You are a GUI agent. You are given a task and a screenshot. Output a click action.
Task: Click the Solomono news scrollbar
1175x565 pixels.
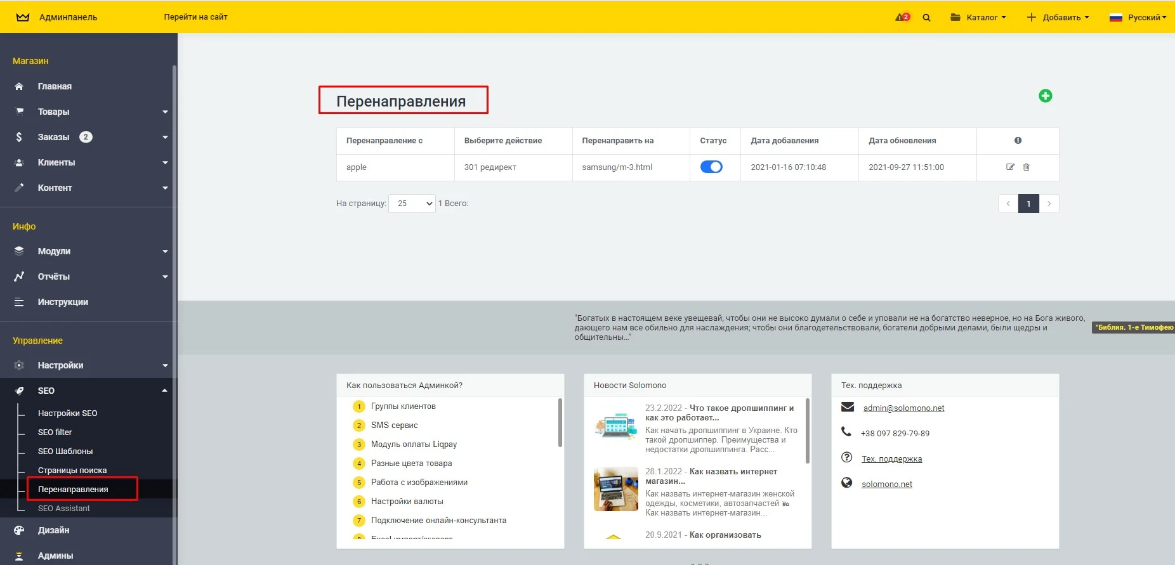click(807, 431)
